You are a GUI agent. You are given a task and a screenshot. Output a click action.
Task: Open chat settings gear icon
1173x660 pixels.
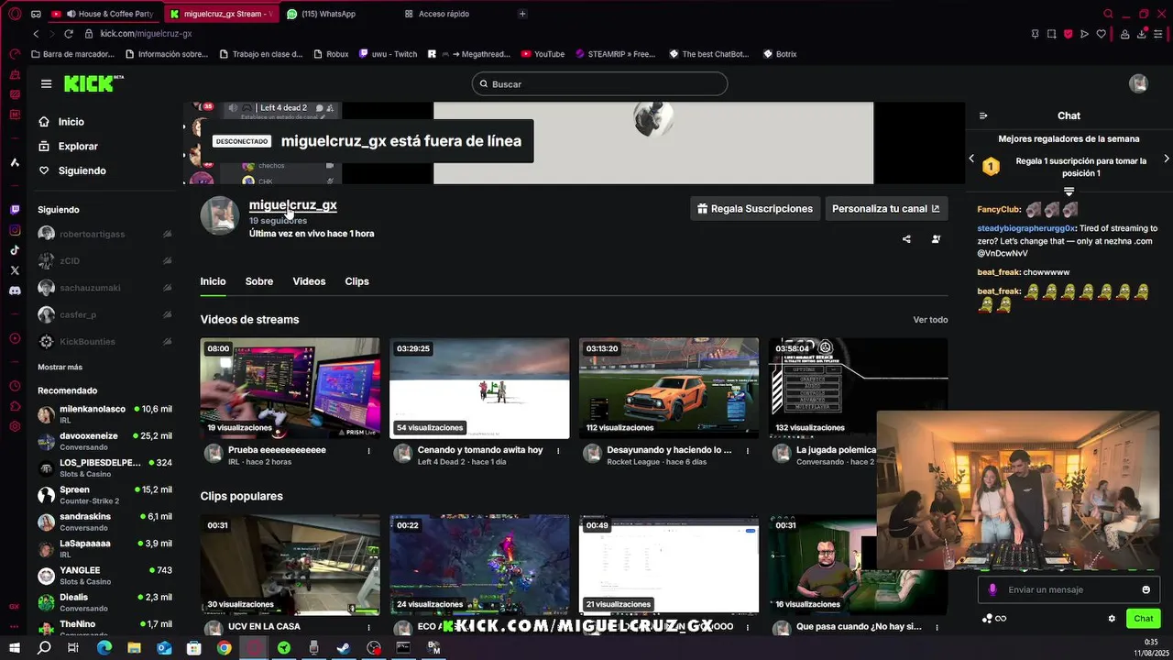[x=1112, y=619]
